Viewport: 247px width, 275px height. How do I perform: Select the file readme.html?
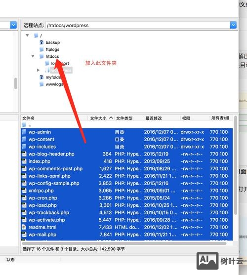pos(42,227)
